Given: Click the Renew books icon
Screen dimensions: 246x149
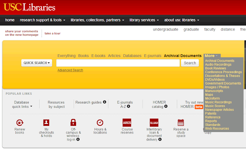Looking at the screenshot, I should point(20,122).
